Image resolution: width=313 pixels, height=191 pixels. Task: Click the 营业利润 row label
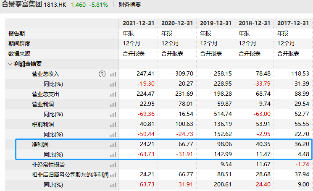(x=43, y=105)
